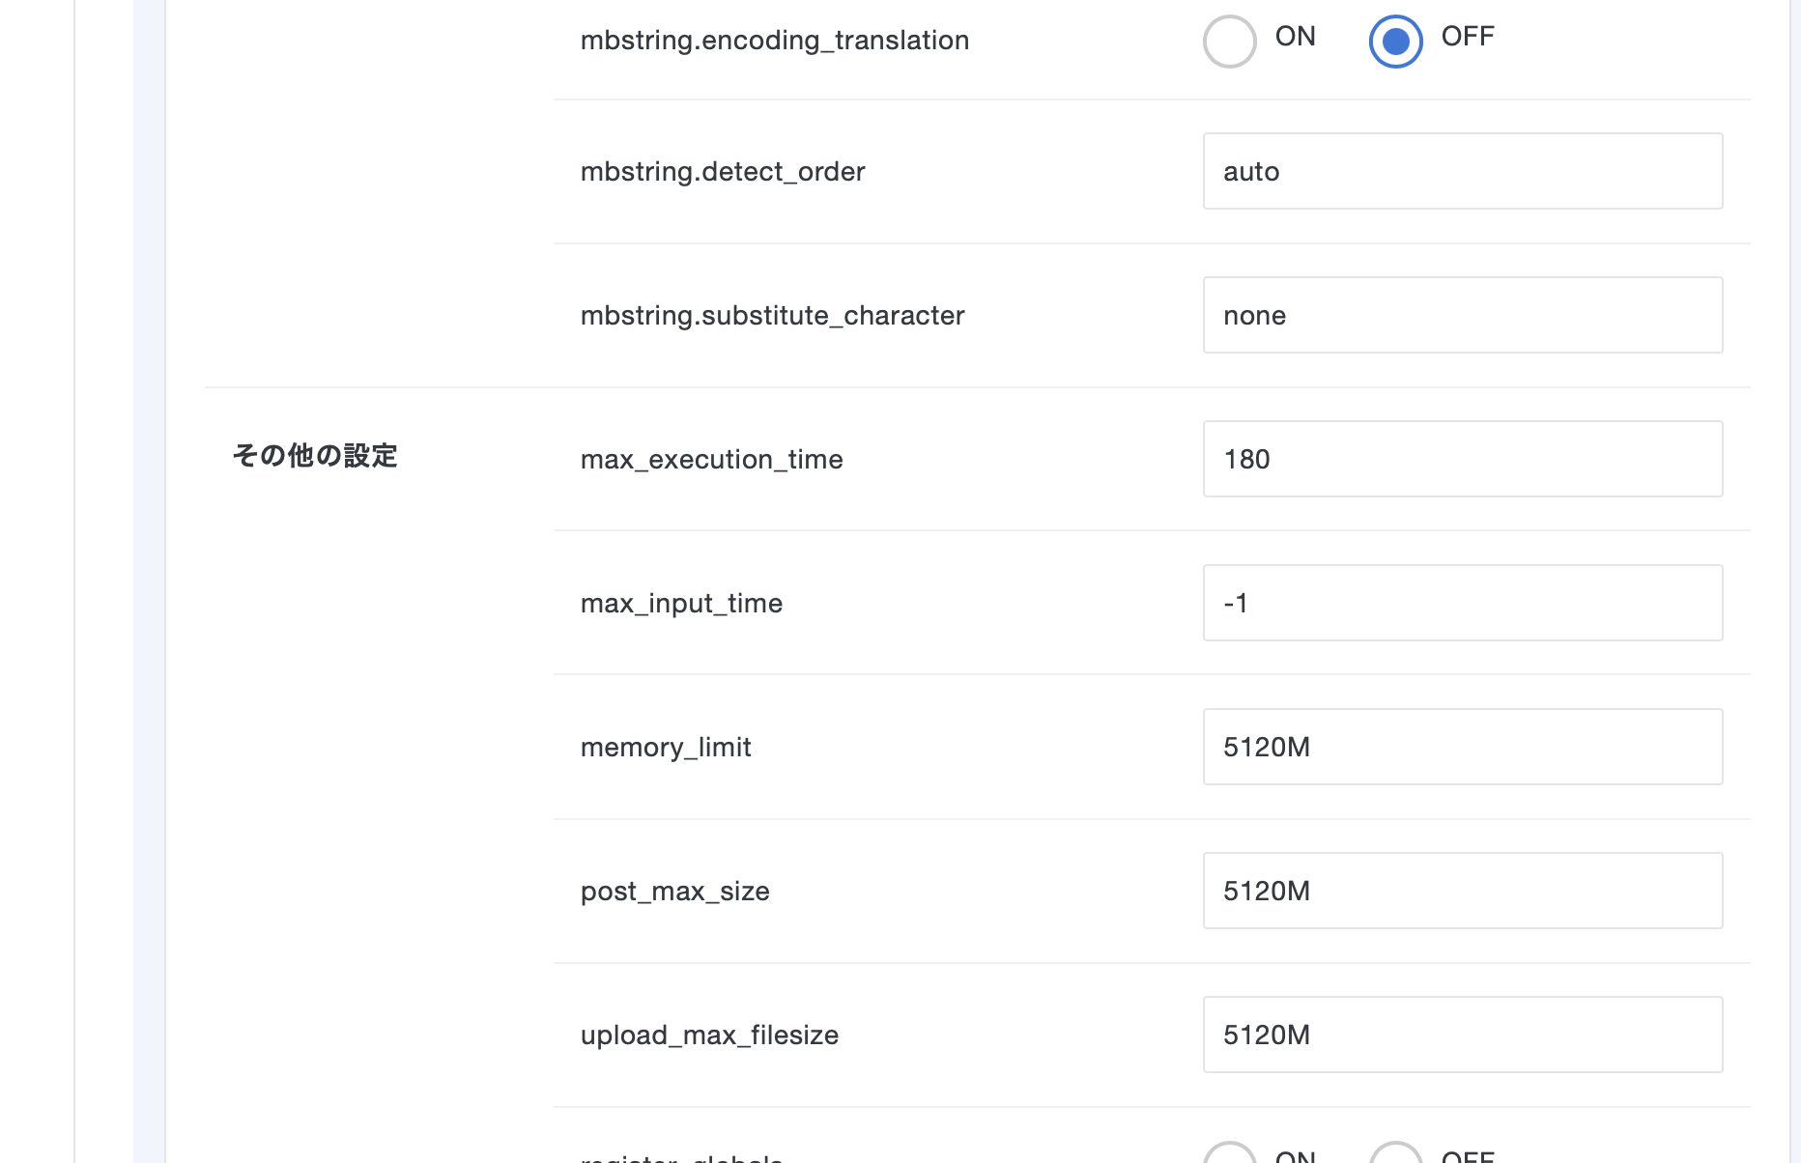Click the max_execution_time setting name text

[x=711, y=460]
